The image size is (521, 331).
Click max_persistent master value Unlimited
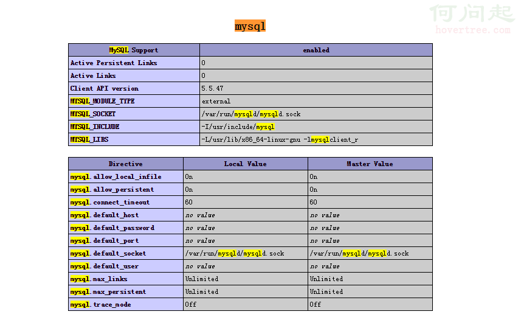point(326,291)
